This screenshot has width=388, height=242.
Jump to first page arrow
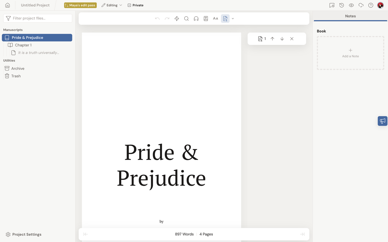[x=86, y=234]
